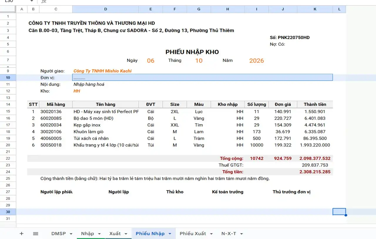Select row 22 header
The height and width of the screenshot is (239, 376).
point(8,158)
